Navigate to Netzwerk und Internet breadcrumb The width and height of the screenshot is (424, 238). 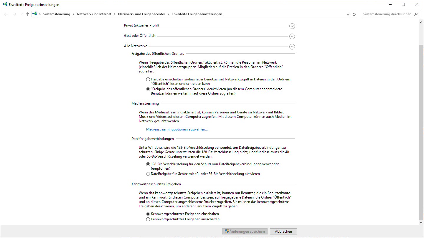[94, 14]
